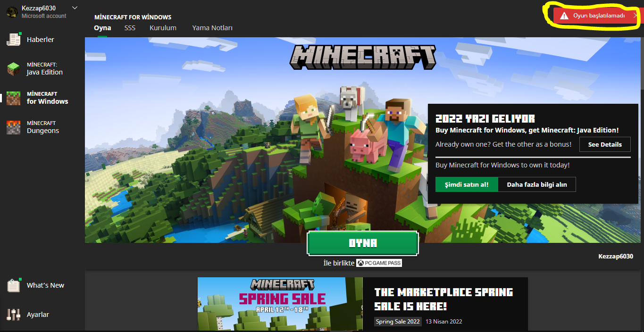Open the What's New clipboard icon
This screenshot has width=644, height=332.
pyautogui.click(x=13, y=285)
